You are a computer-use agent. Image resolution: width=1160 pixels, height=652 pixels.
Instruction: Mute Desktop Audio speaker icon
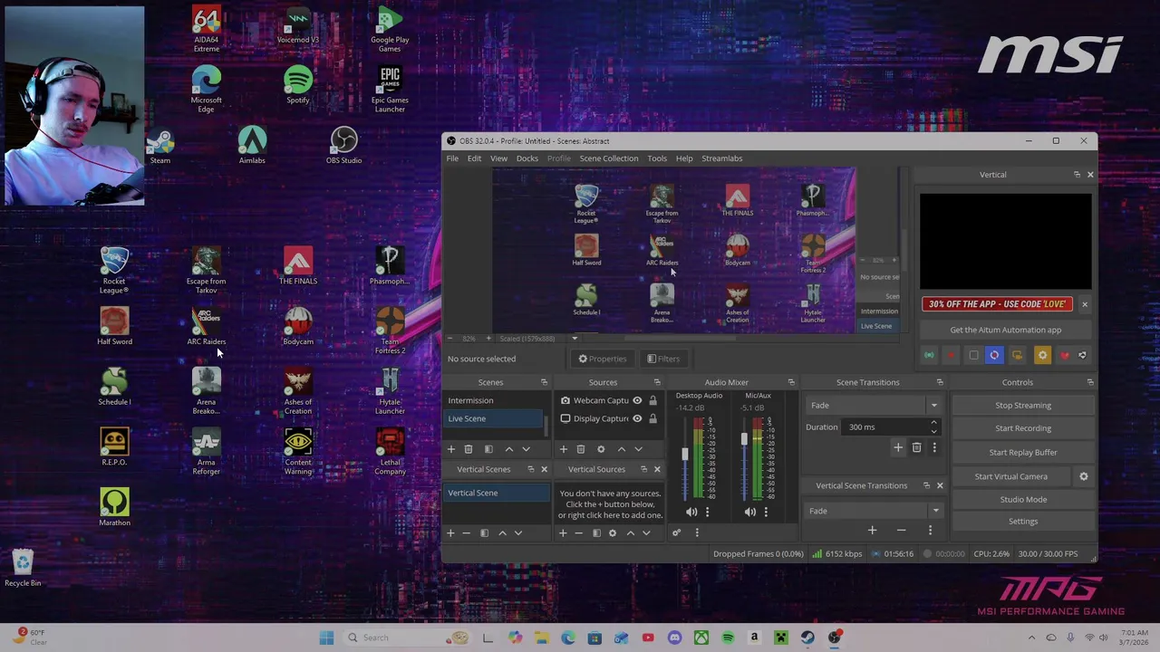pos(691,512)
